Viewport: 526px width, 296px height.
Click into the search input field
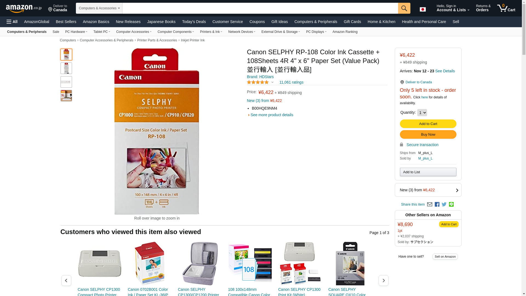(260, 8)
